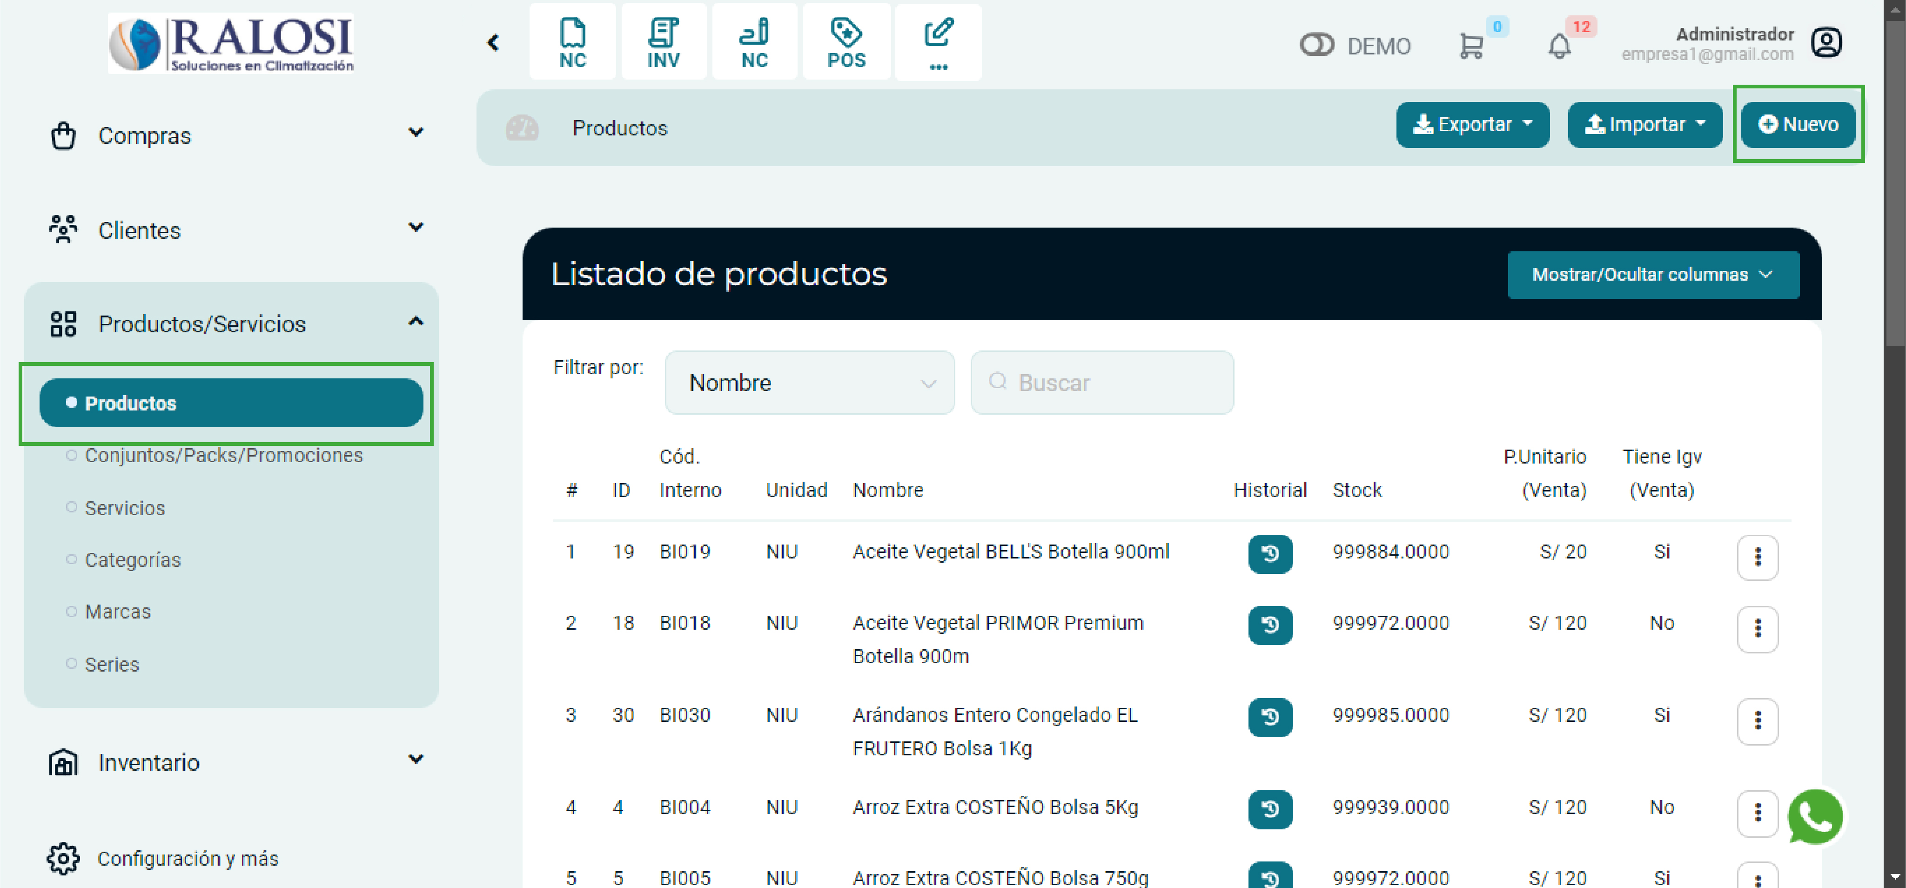Open the notifications bell icon

pyautogui.click(x=1559, y=46)
